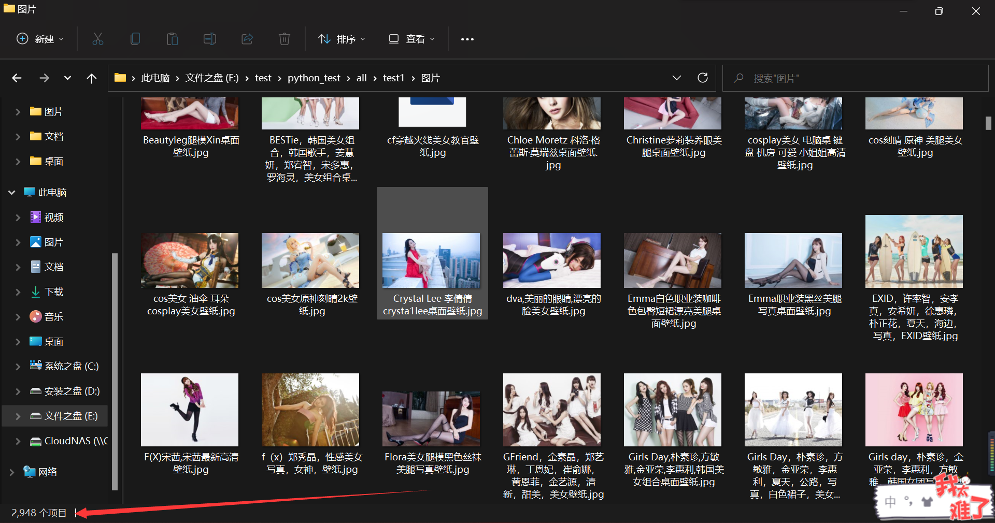The image size is (995, 523).
Task: Open the 新建 new item menu
Action: coord(40,39)
